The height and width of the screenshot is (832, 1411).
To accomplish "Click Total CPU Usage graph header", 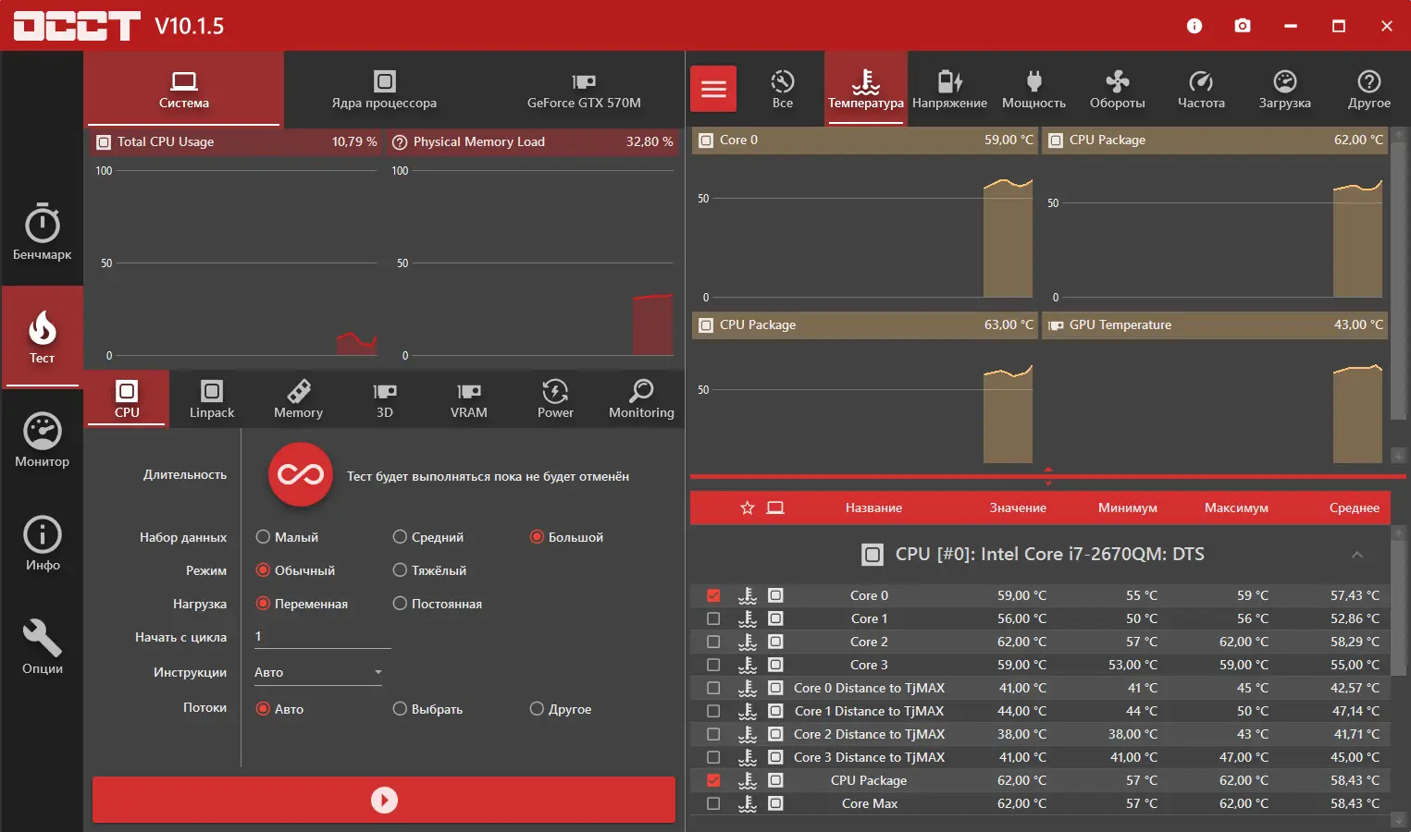I will (236, 141).
